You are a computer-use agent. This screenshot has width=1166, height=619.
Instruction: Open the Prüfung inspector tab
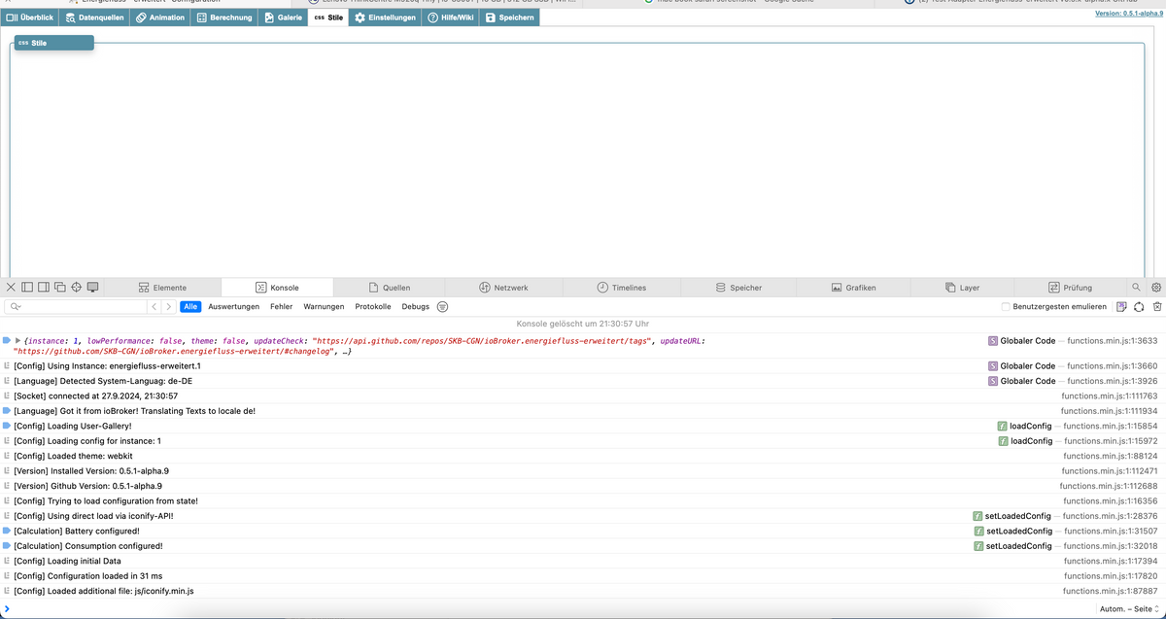pyautogui.click(x=1071, y=288)
